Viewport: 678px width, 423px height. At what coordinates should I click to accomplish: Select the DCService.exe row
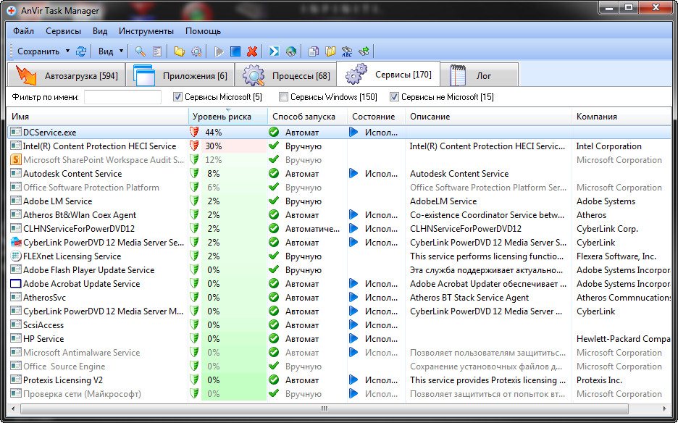(x=340, y=133)
